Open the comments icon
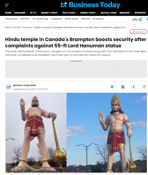This screenshot has width=148, height=175. coord(144,87)
